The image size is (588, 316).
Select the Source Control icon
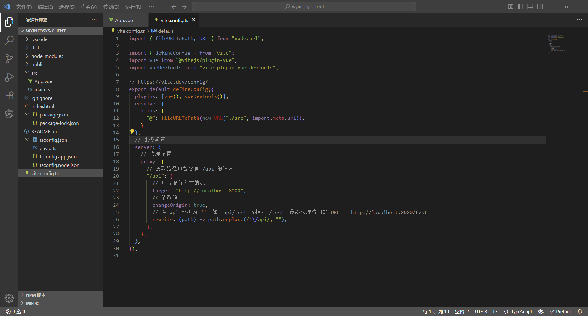[x=9, y=58]
